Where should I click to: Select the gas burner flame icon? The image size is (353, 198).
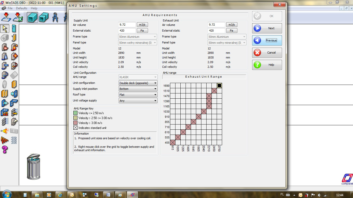(5, 131)
